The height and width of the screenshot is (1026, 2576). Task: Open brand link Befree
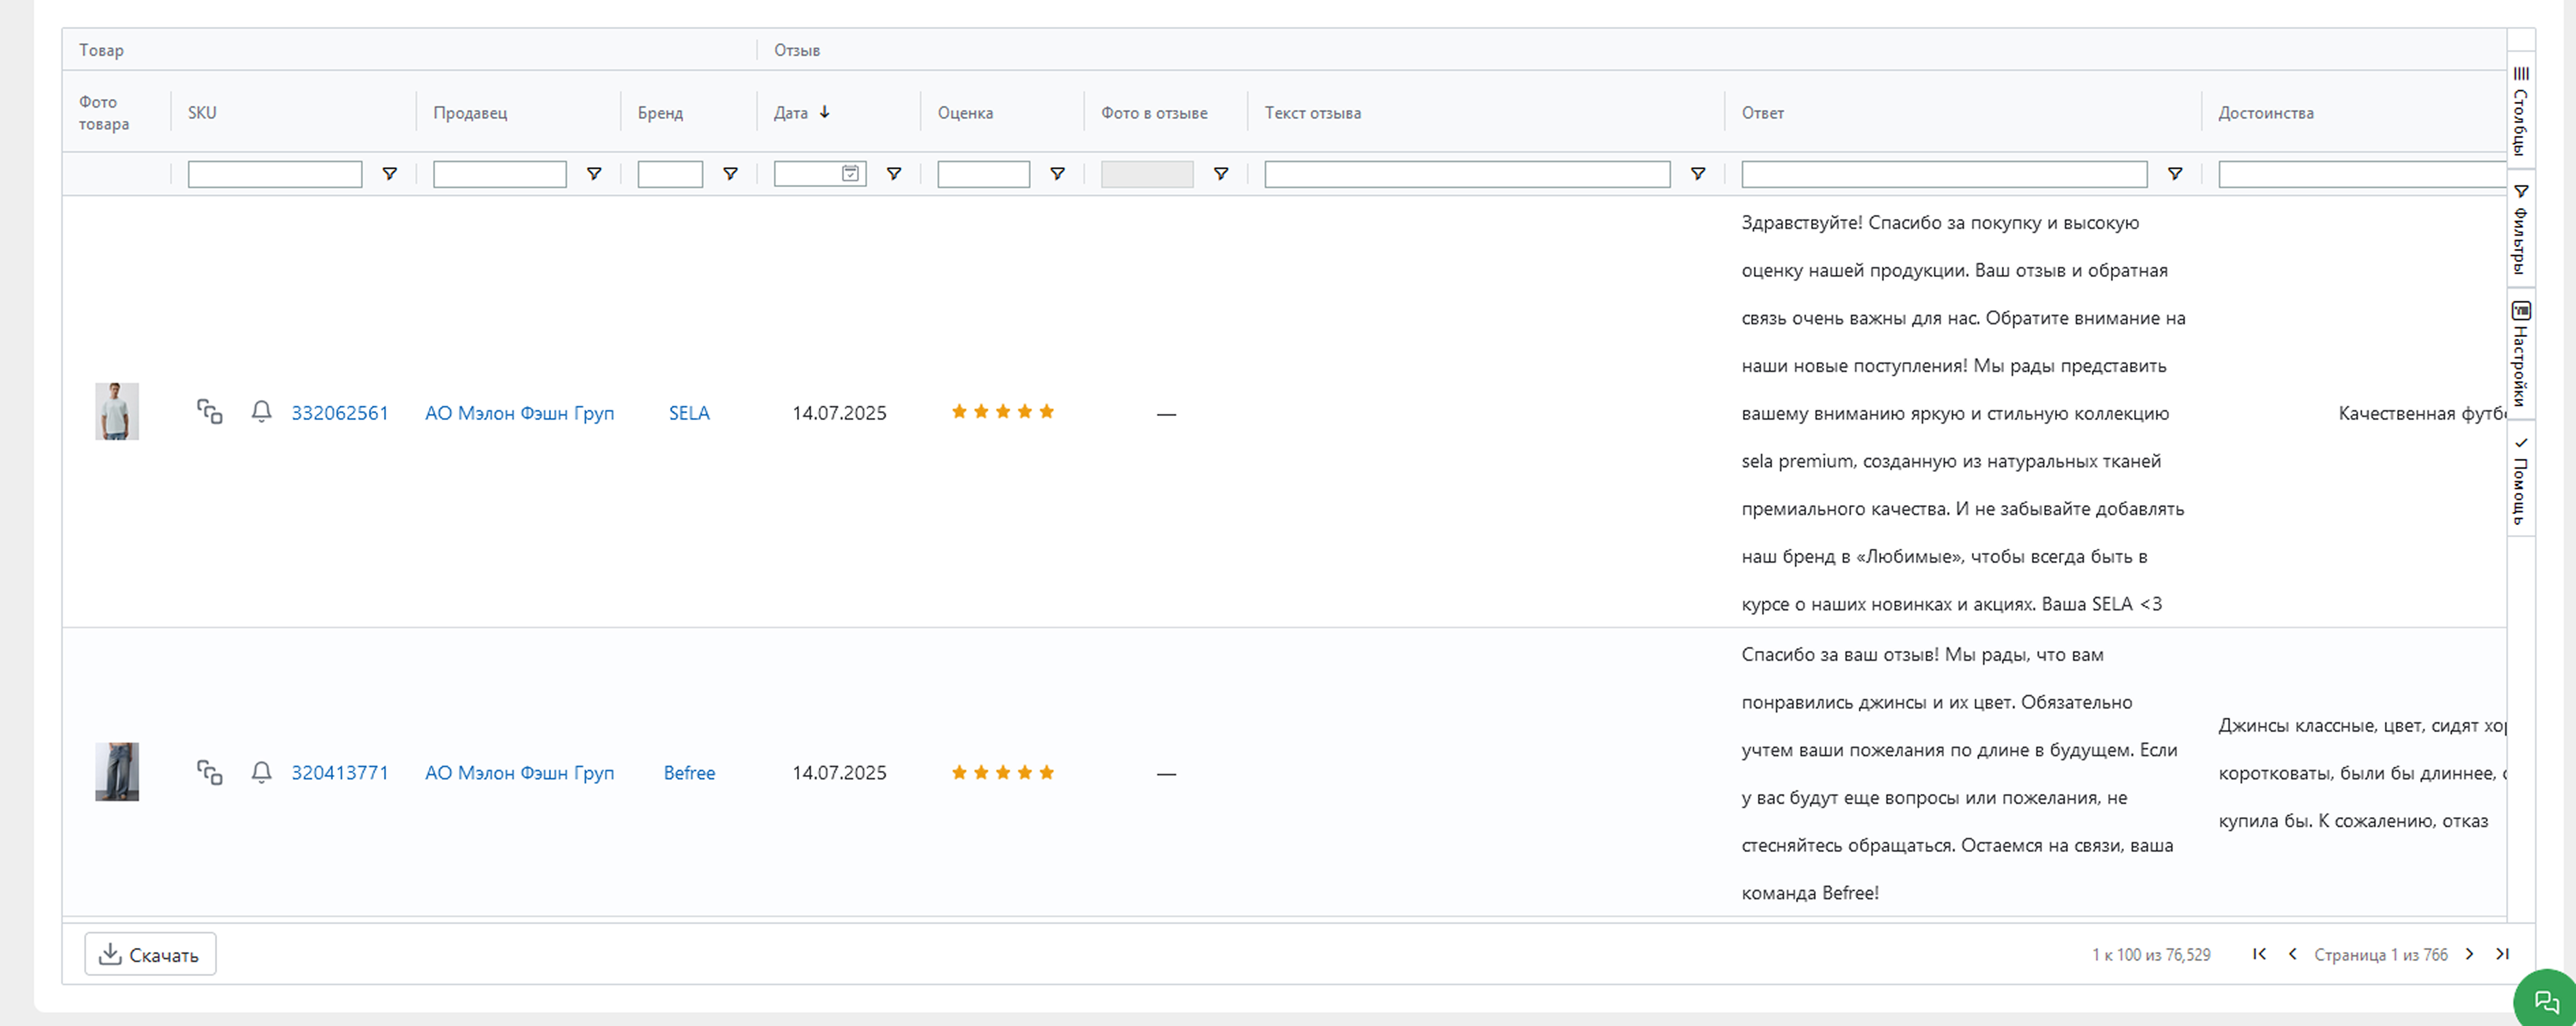[689, 773]
